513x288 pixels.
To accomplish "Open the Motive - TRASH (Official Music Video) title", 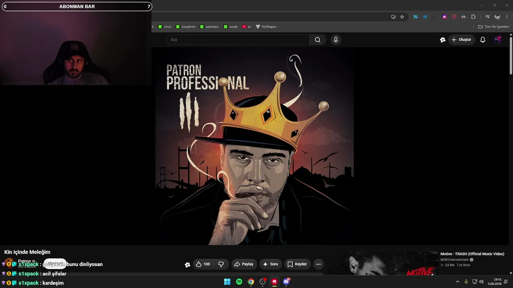I will pyautogui.click(x=472, y=254).
